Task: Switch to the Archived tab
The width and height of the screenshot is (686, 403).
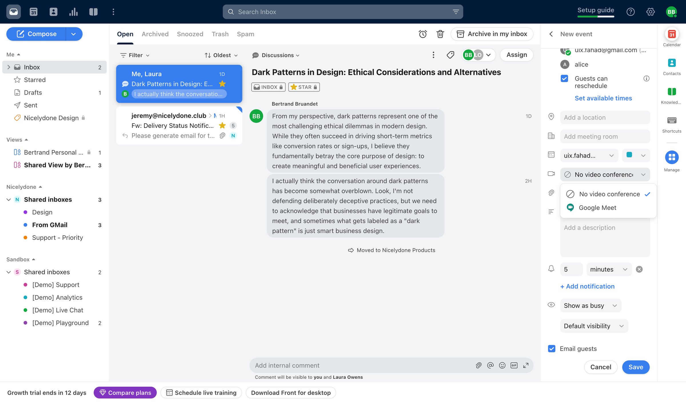Action: point(155,34)
